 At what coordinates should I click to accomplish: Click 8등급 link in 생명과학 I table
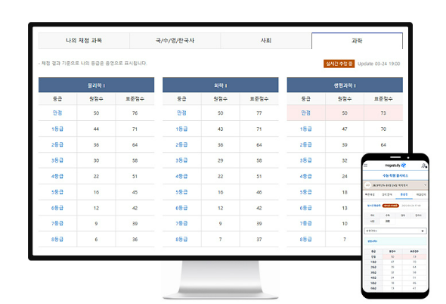(x=305, y=240)
